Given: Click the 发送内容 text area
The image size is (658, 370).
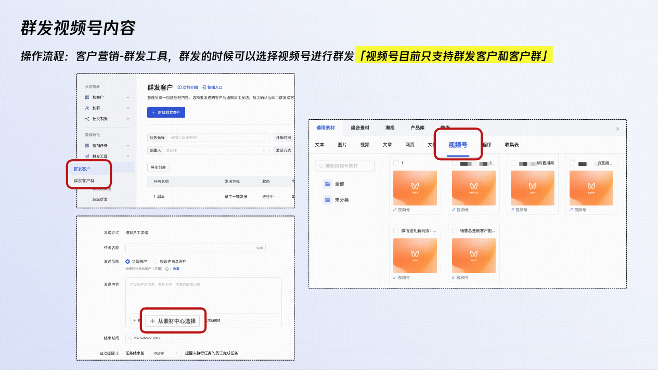Looking at the screenshot, I should click(203, 296).
